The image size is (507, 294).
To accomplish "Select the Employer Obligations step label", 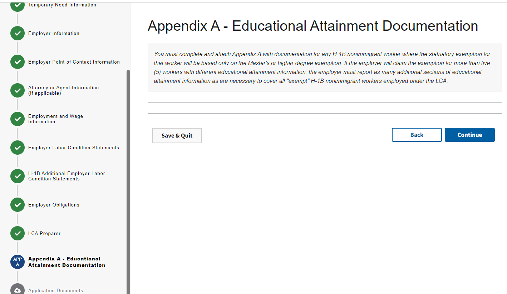I will click(54, 205).
